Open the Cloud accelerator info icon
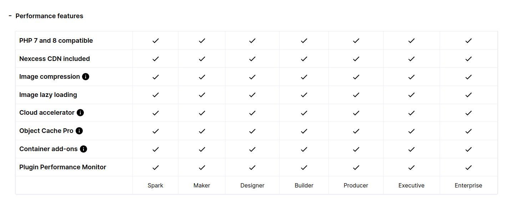This screenshot has width=512, height=206. pyautogui.click(x=80, y=113)
